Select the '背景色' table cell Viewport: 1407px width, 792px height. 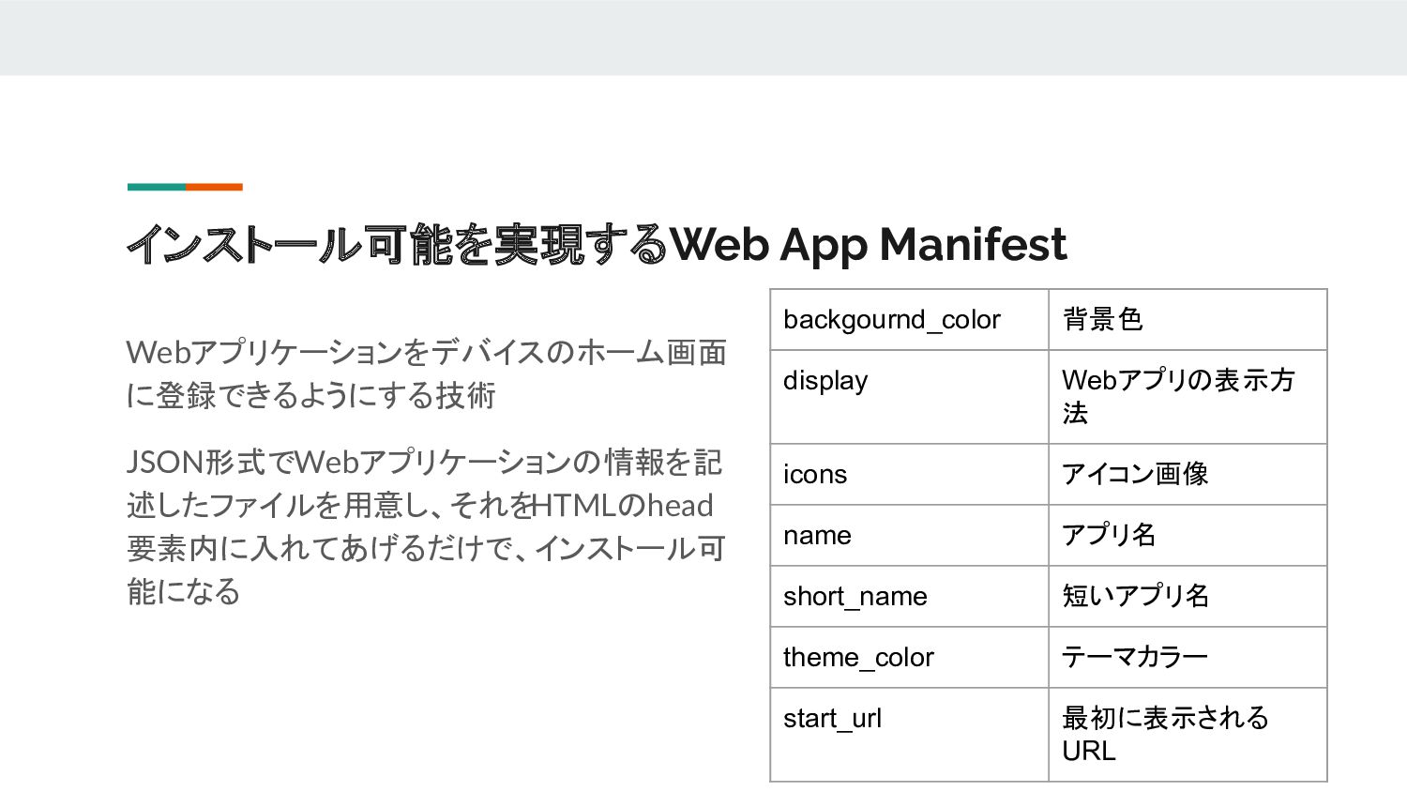[x=1188, y=320]
